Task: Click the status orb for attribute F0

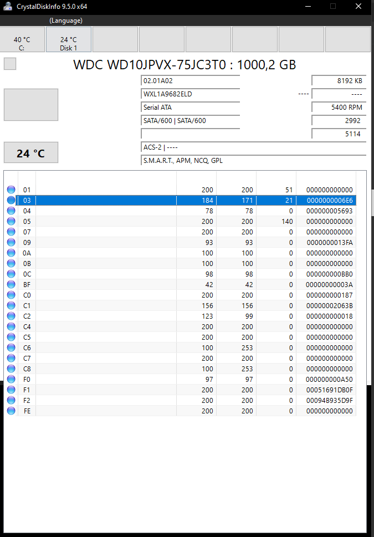Action: click(x=11, y=379)
